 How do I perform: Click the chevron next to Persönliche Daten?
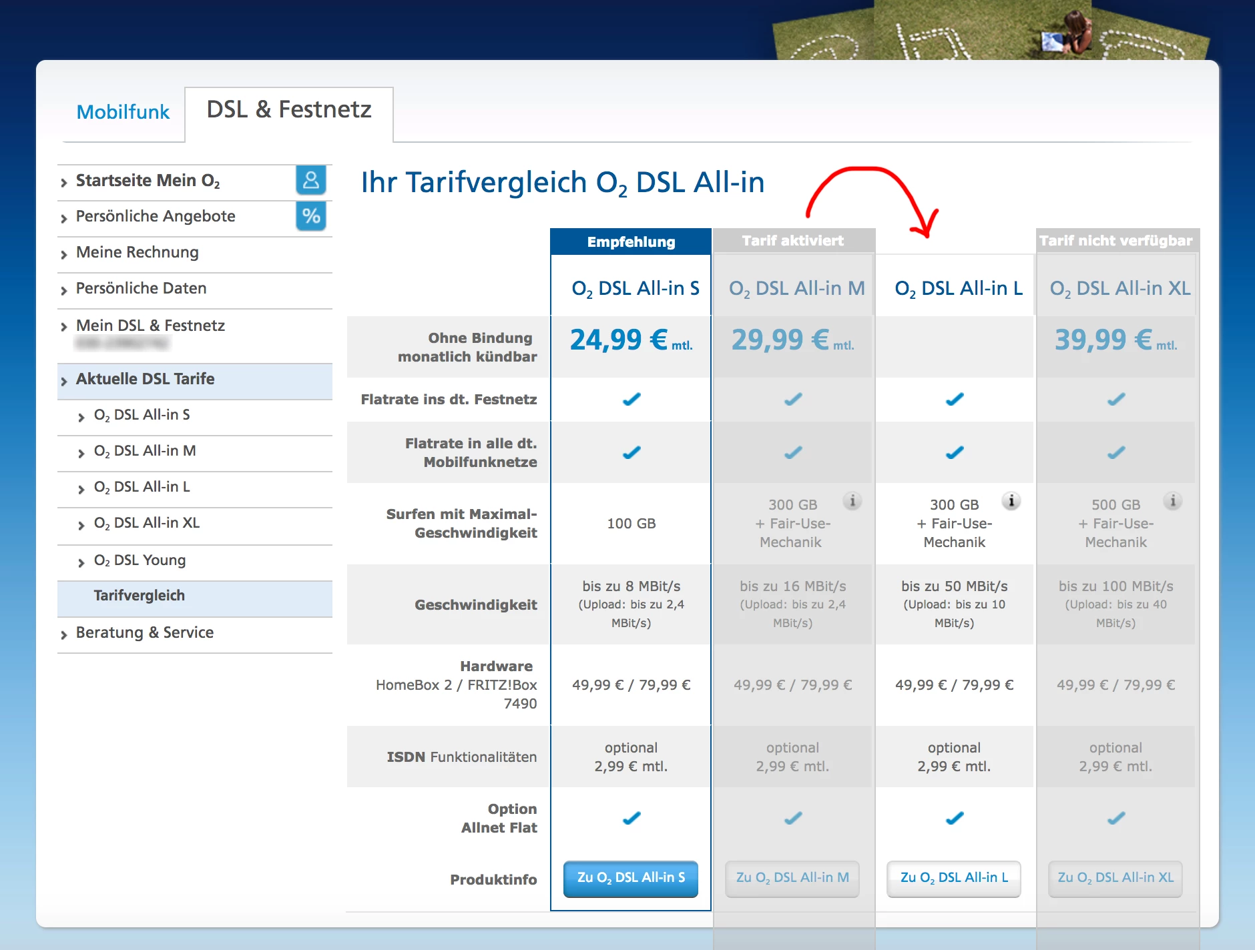point(64,290)
